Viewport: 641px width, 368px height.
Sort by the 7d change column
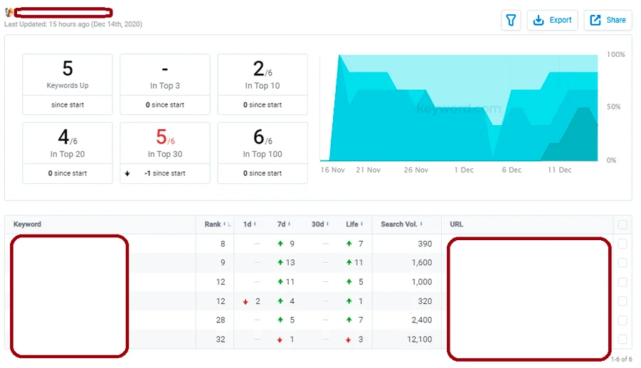point(282,224)
